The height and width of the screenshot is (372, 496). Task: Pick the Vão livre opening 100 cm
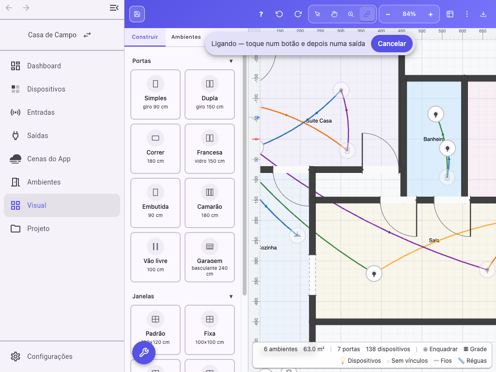tap(155, 257)
